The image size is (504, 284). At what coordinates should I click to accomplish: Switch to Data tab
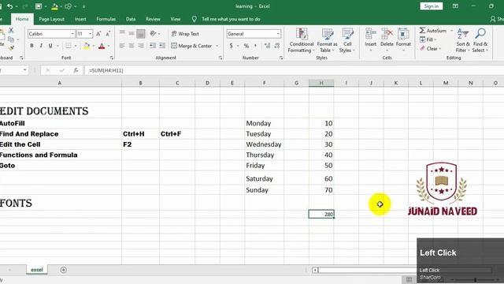(x=131, y=19)
